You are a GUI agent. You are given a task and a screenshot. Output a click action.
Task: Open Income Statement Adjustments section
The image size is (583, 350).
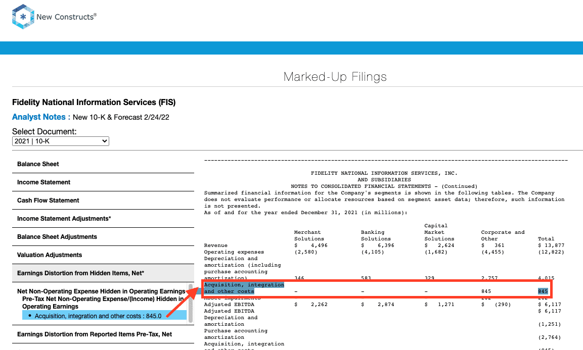tap(103, 219)
